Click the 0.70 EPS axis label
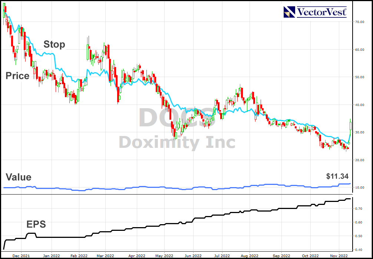373x259 pixels. tap(359, 209)
